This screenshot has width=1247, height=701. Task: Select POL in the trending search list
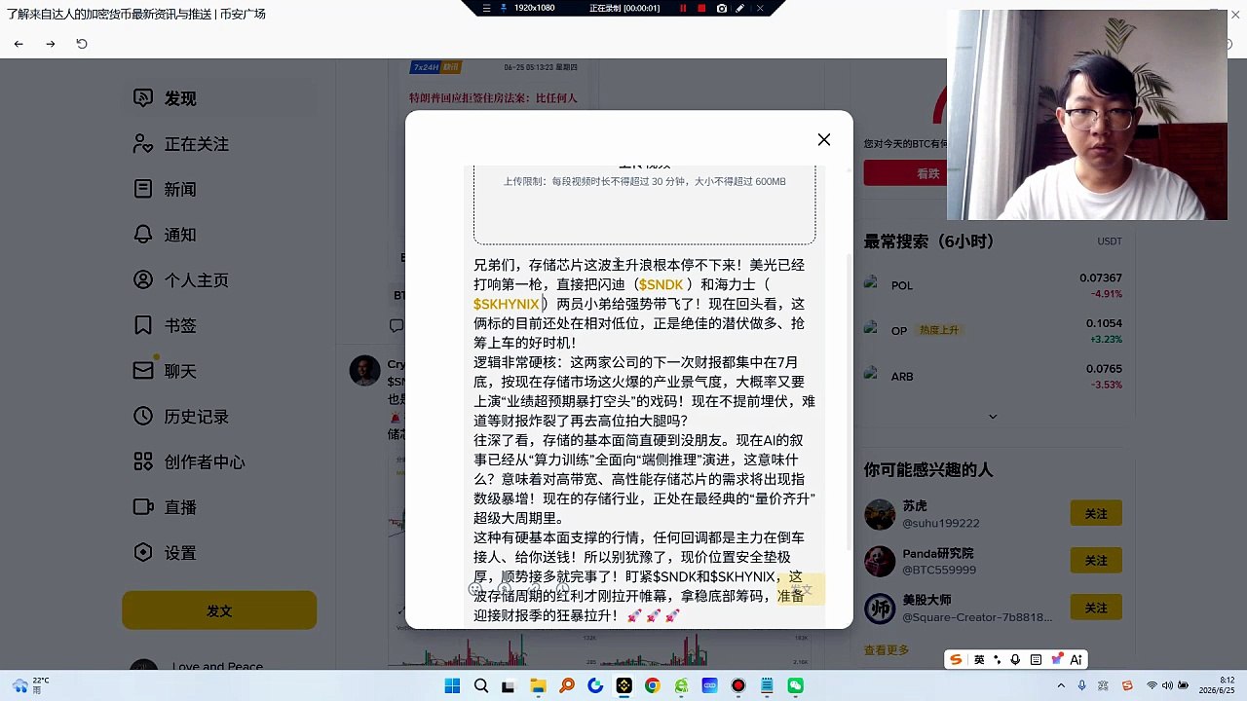(993, 285)
